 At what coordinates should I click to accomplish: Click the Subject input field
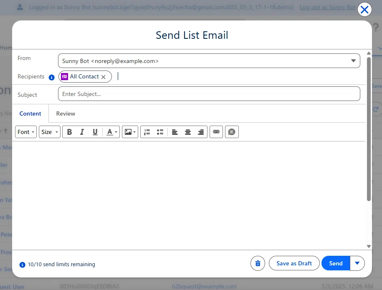click(x=209, y=94)
